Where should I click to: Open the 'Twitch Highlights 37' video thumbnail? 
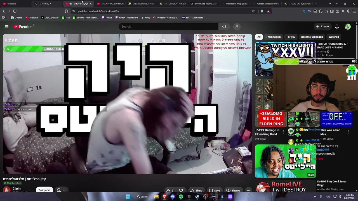(x=285, y=59)
